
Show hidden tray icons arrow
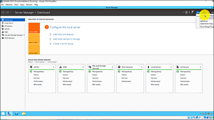pyautogui.click(x=200, y=114)
